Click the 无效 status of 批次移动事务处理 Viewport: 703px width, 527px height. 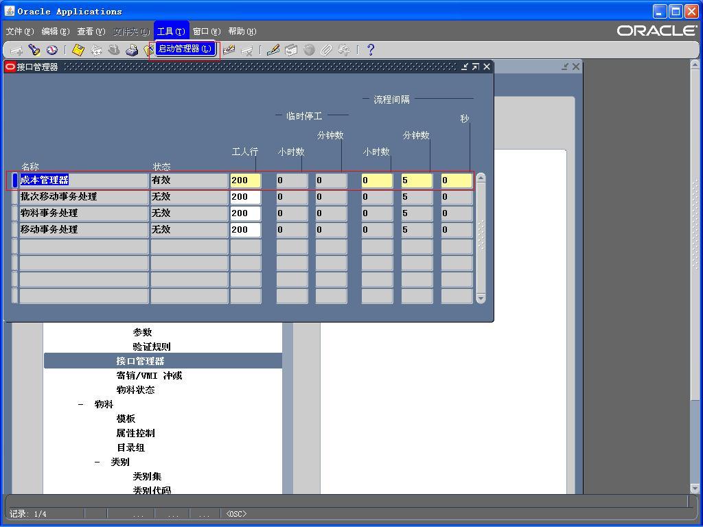click(x=189, y=197)
